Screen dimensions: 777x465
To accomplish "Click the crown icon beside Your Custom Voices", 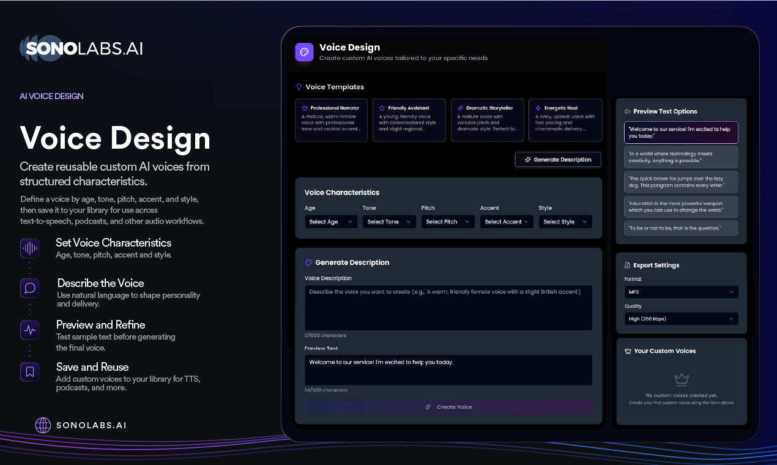I will pos(627,351).
